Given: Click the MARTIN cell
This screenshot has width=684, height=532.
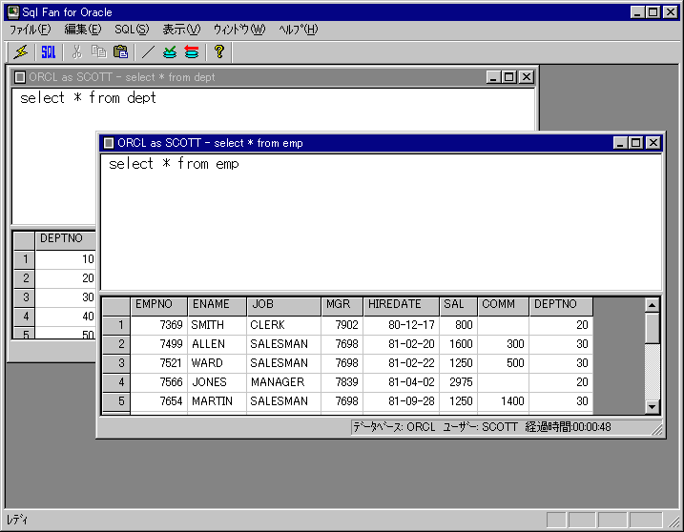Looking at the screenshot, I should (218, 401).
